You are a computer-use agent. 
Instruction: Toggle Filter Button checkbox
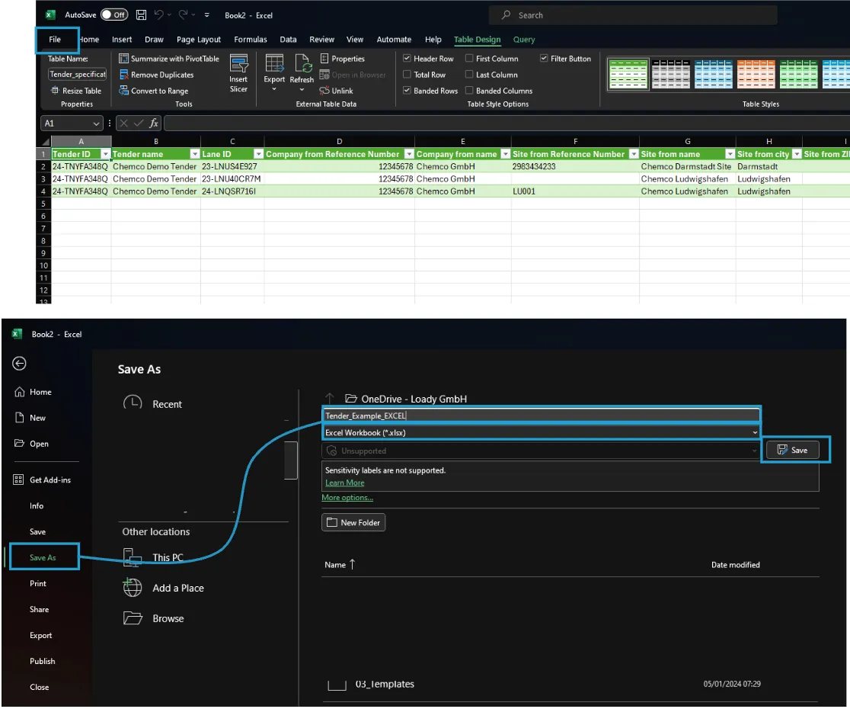point(544,58)
